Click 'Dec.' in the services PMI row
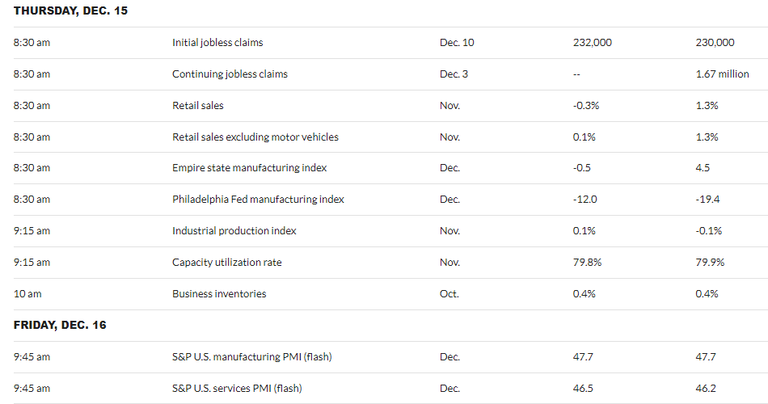Viewport: 768px width, 404px height. [449, 389]
